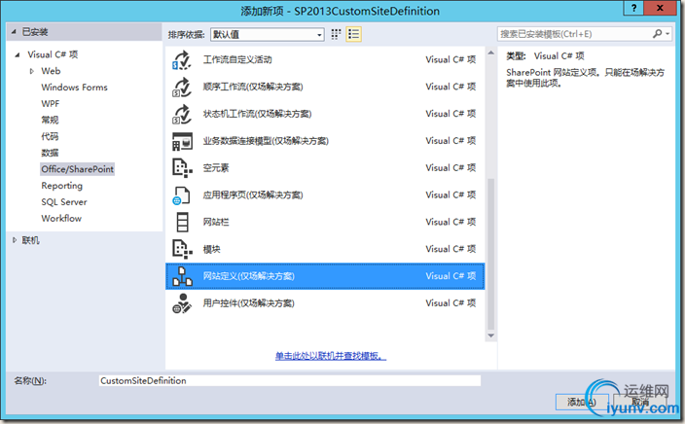Click the 顺序工作流 template icon
This screenshot has height=424, width=685.
[182, 88]
